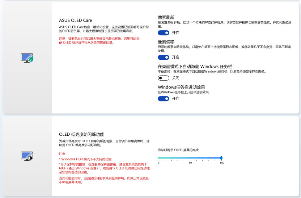Click the 关闭 label beside the taskbar toggle
The image size is (301, 198).
tap(175, 78)
